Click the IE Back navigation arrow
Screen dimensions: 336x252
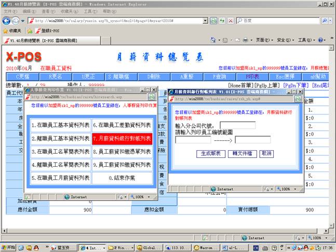(6, 20)
